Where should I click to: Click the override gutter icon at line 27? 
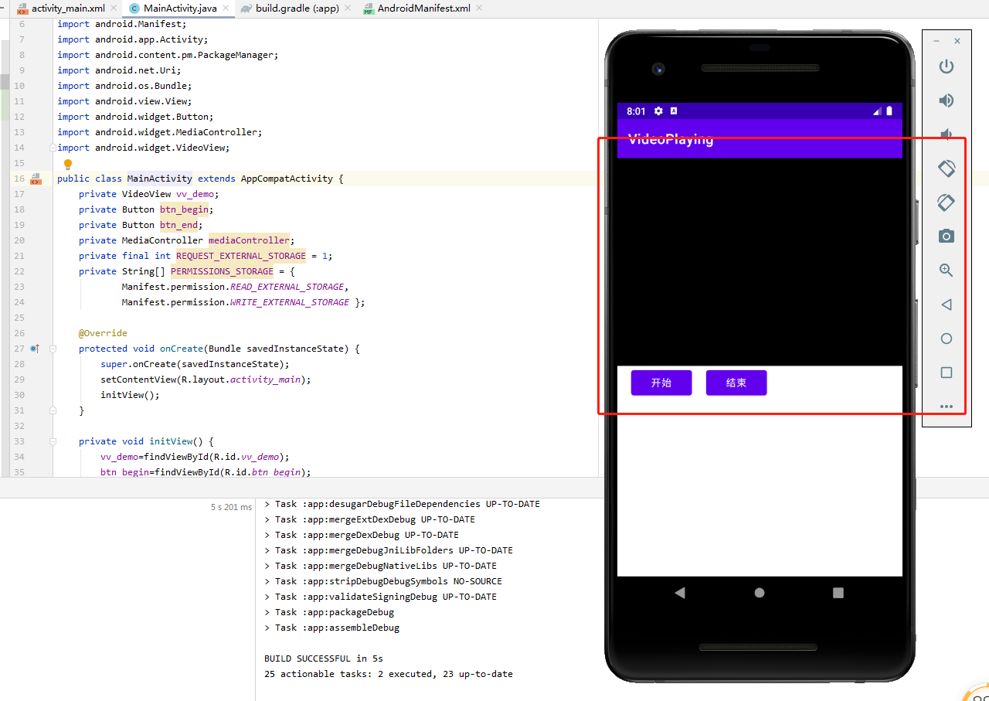35,349
